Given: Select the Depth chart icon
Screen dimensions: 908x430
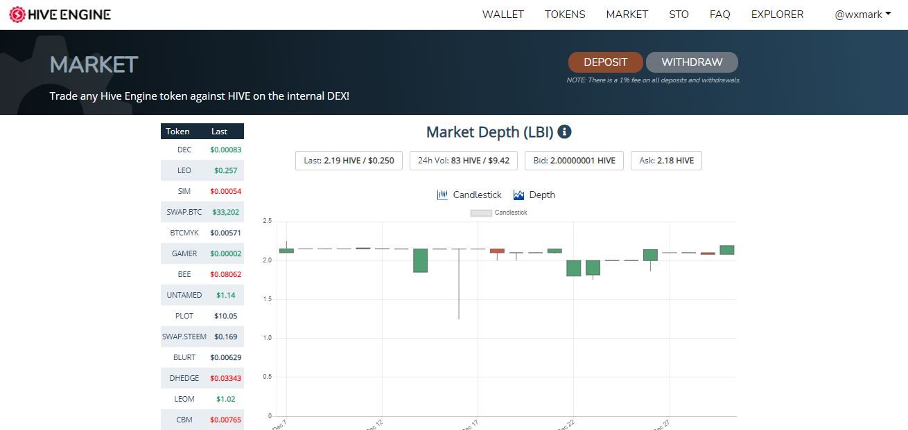Looking at the screenshot, I should [x=518, y=195].
